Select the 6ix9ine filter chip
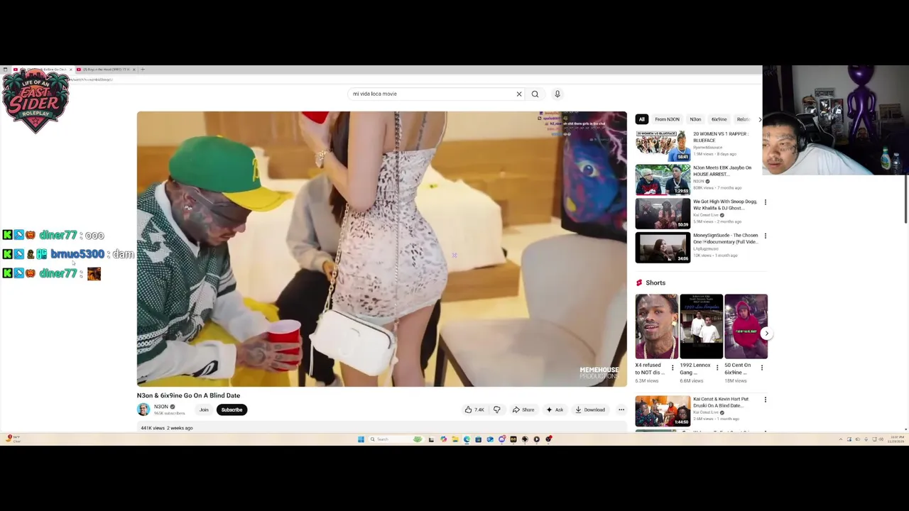 pos(719,119)
